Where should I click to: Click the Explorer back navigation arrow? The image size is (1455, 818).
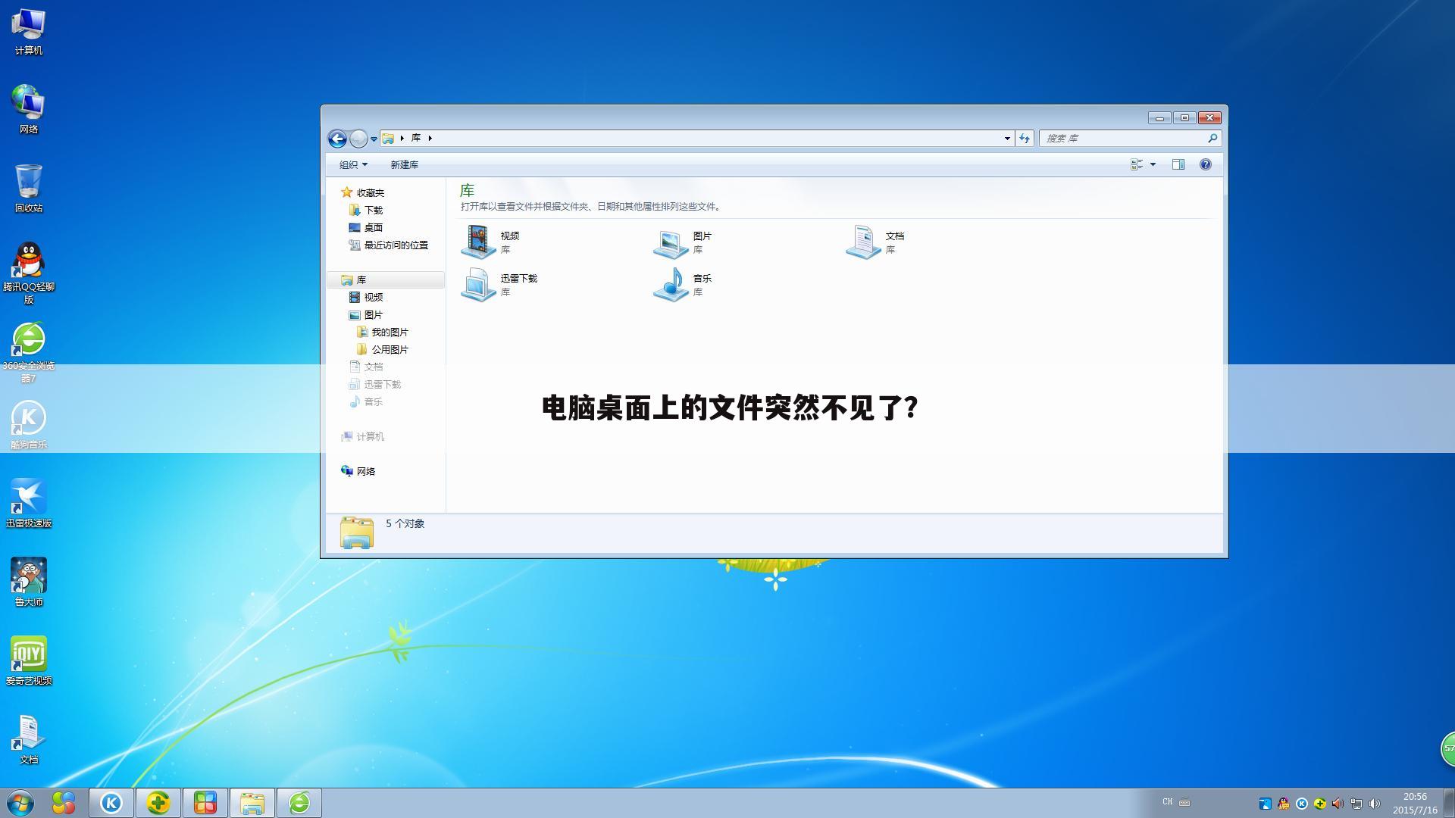(x=337, y=139)
